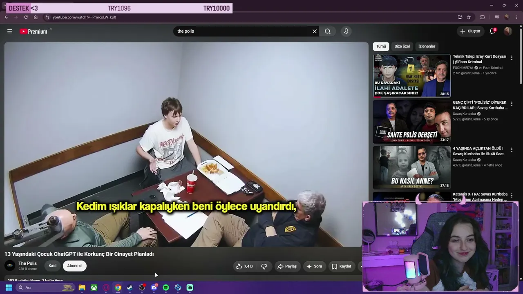The image size is (523, 294).
Task: Bookmark this page with star
Action: [x=469, y=17]
